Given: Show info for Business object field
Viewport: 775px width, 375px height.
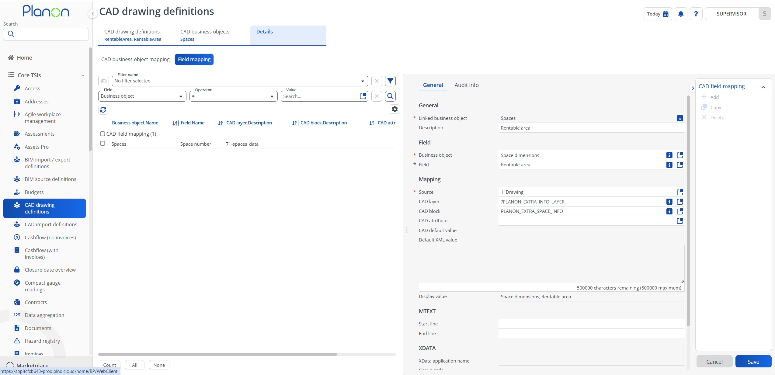Looking at the screenshot, I should (669, 155).
